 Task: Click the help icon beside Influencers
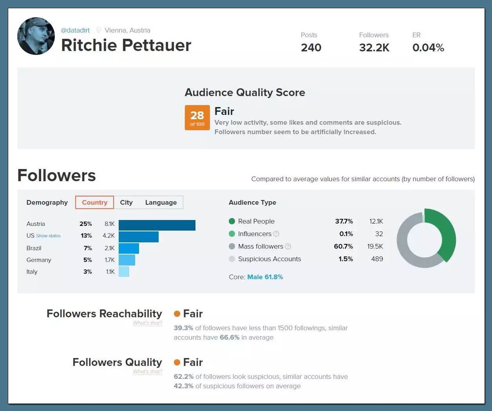(276, 234)
